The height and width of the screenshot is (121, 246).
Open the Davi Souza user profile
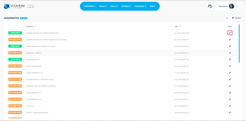click(226, 6)
